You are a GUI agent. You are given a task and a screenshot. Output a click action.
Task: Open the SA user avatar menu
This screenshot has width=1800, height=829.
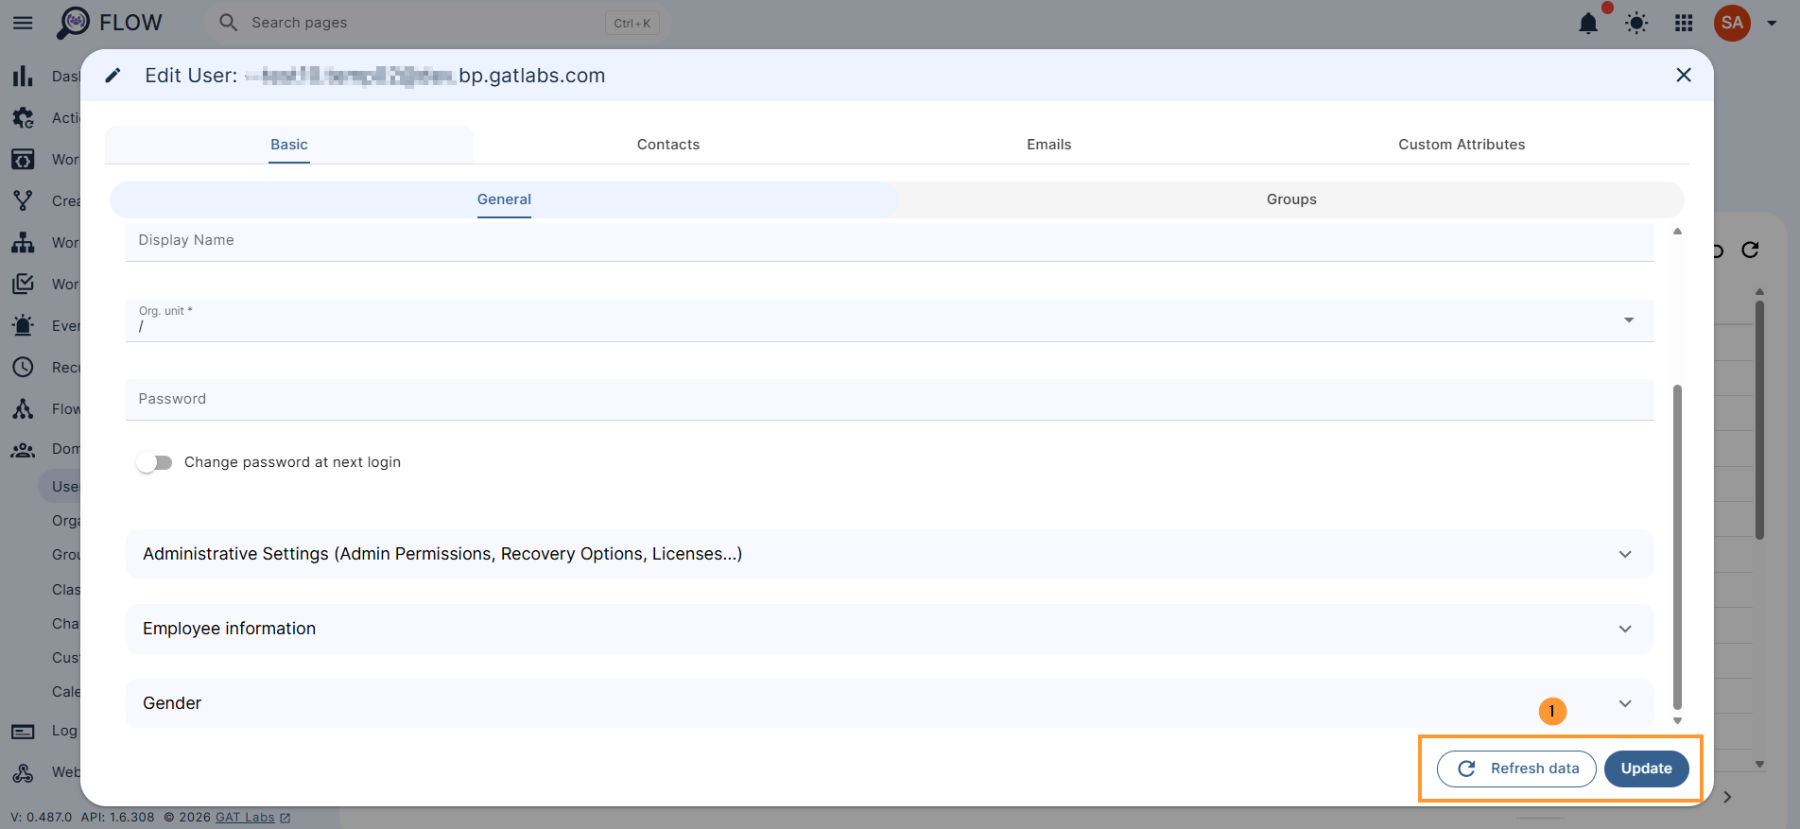[x=1732, y=23]
